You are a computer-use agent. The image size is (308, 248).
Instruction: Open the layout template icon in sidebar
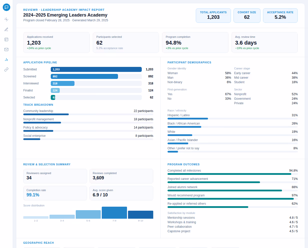6,39
